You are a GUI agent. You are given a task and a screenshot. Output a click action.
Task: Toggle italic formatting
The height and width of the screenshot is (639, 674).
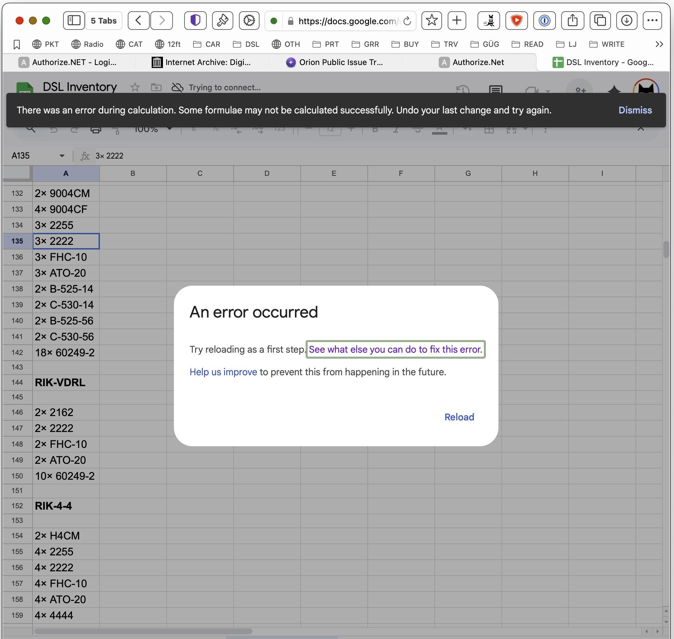tap(396, 130)
